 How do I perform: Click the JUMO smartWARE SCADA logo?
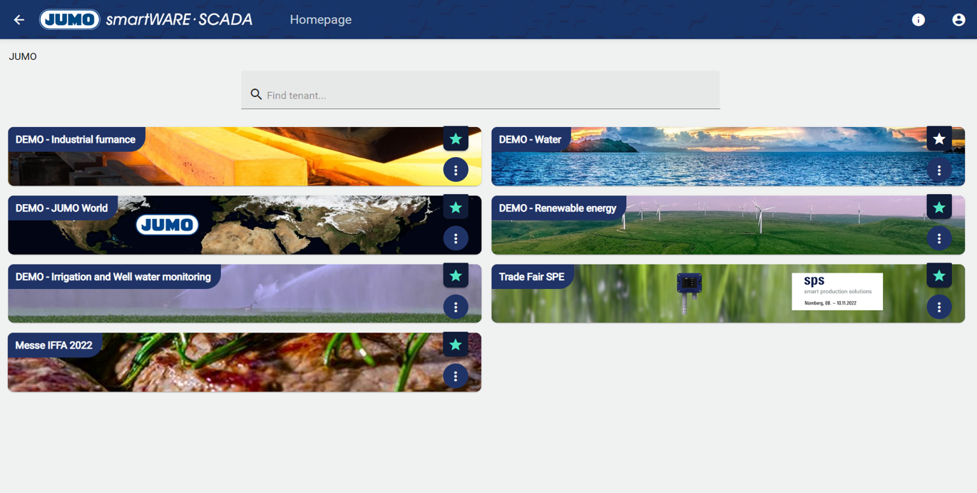pyautogui.click(x=146, y=19)
